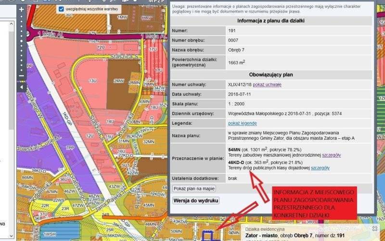Click the '43ZW' zone label on map
The width and height of the screenshot is (385, 241).
click(115, 187)
